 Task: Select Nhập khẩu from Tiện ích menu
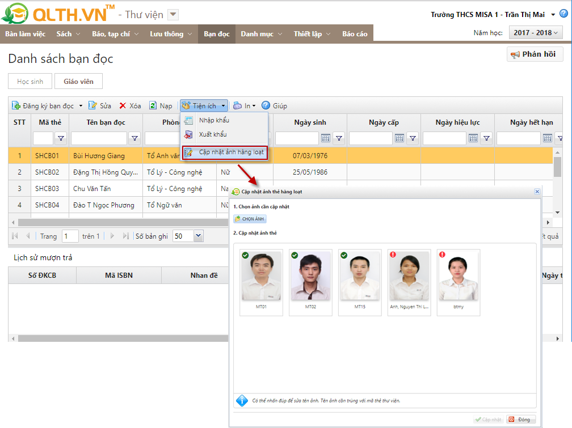214,120
